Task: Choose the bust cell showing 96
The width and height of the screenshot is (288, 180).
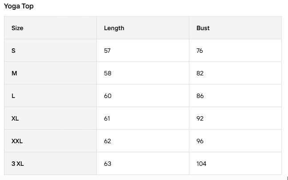Action: click(x=200, y=141)
